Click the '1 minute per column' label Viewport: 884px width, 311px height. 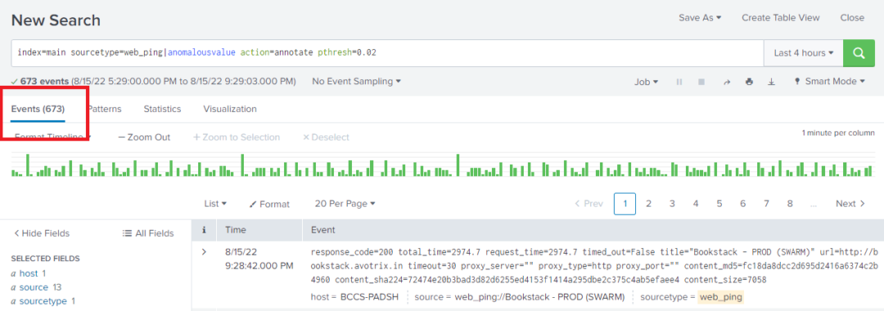pos(838,133)
